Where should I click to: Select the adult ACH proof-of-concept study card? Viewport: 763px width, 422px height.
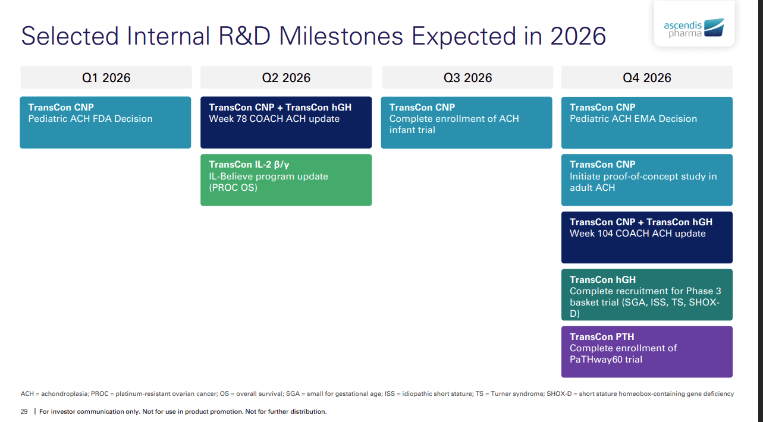click(647, 180)
